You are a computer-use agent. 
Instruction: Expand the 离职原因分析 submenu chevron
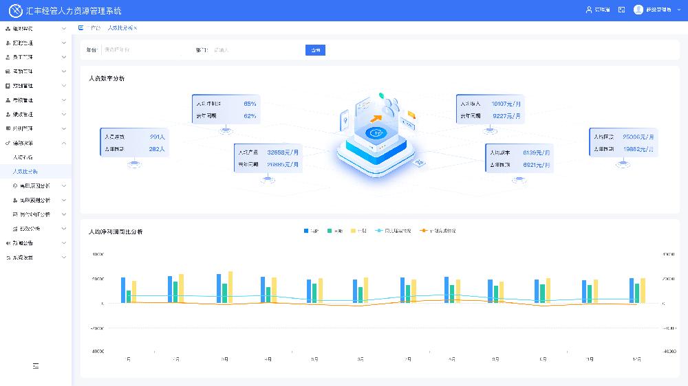click(63, 185)
